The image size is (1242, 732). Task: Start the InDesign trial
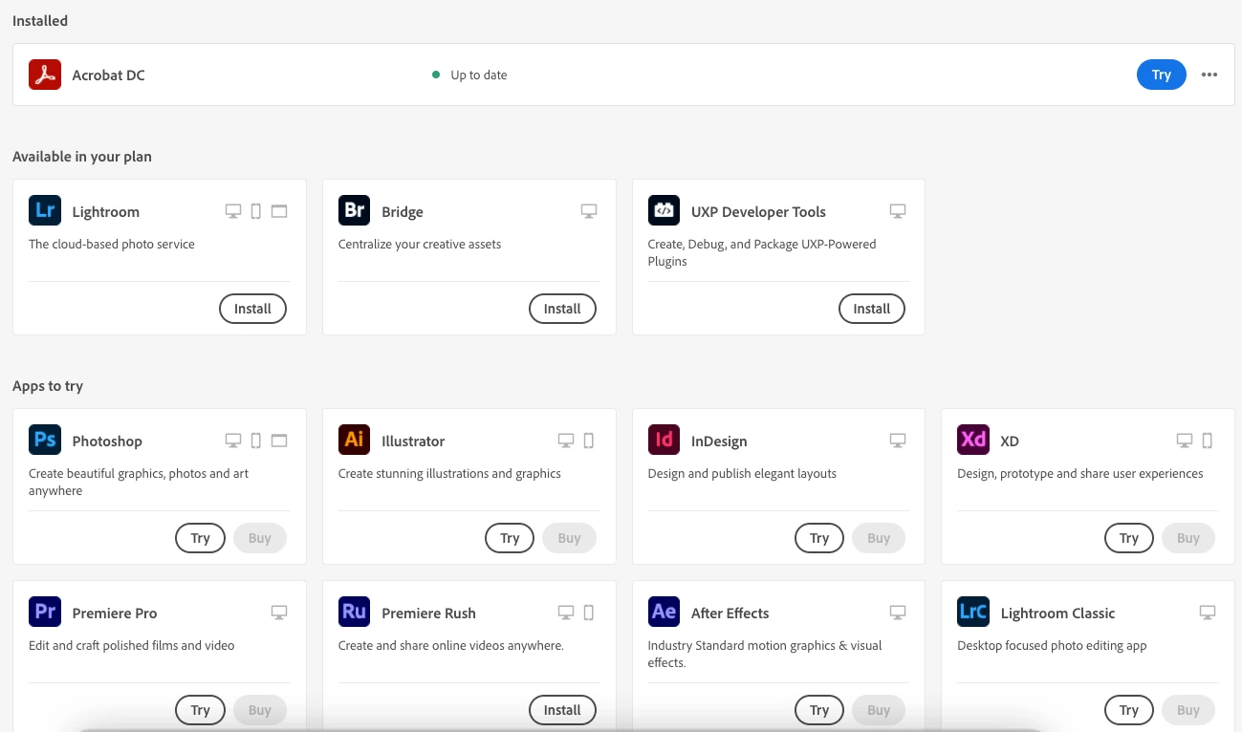coord(819,538)
